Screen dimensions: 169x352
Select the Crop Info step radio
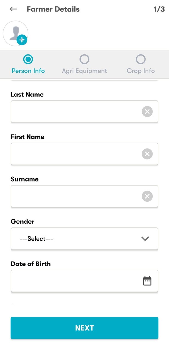pos(140,59)
